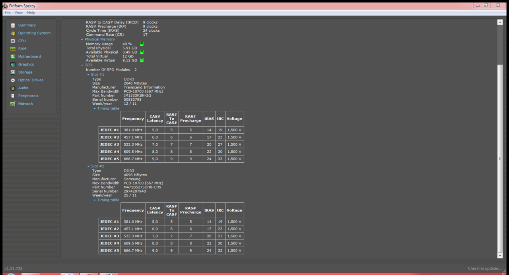Click the scrollbar down arrow
The image size is (509, 275).
click(x=500, y=256)
